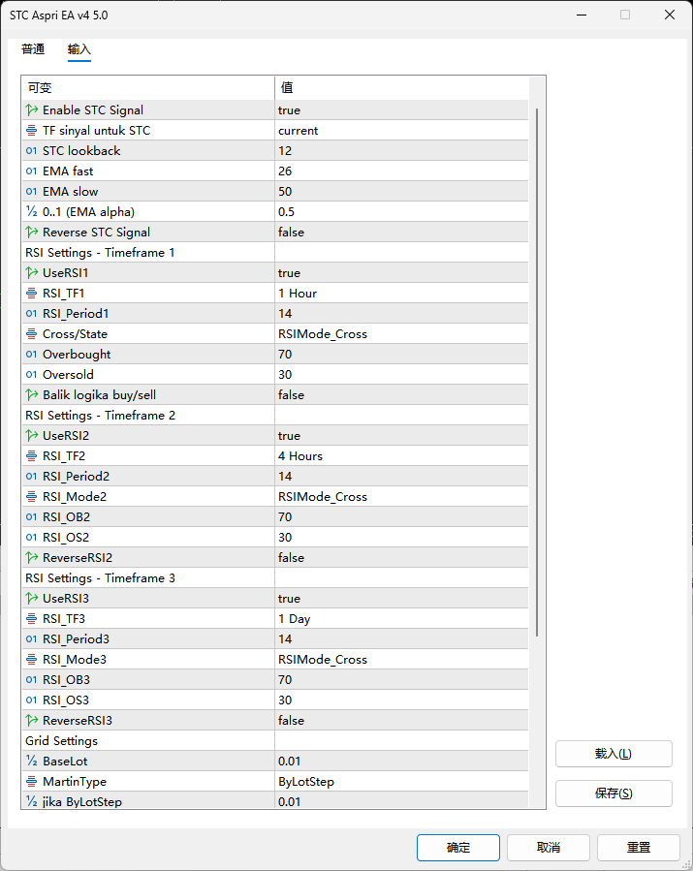Click the integer icon beside Overbought

click(x=32, y=355)
